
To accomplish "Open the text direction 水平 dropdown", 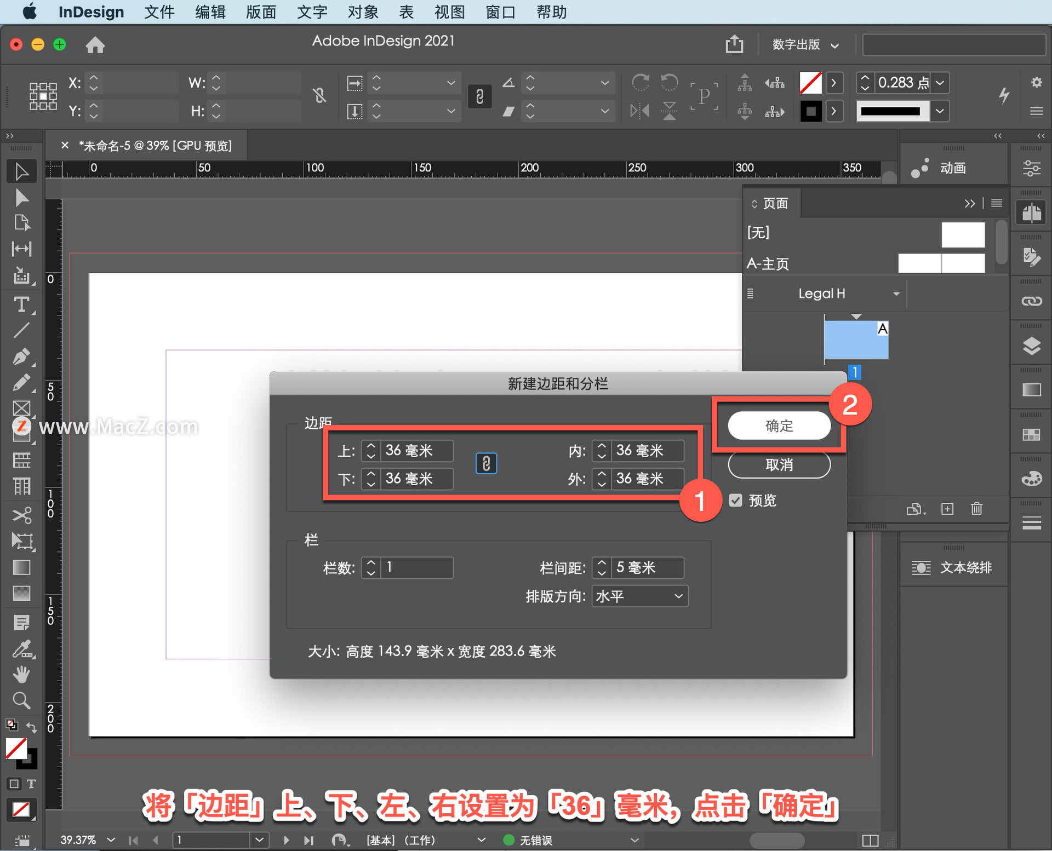I will 639,596.
